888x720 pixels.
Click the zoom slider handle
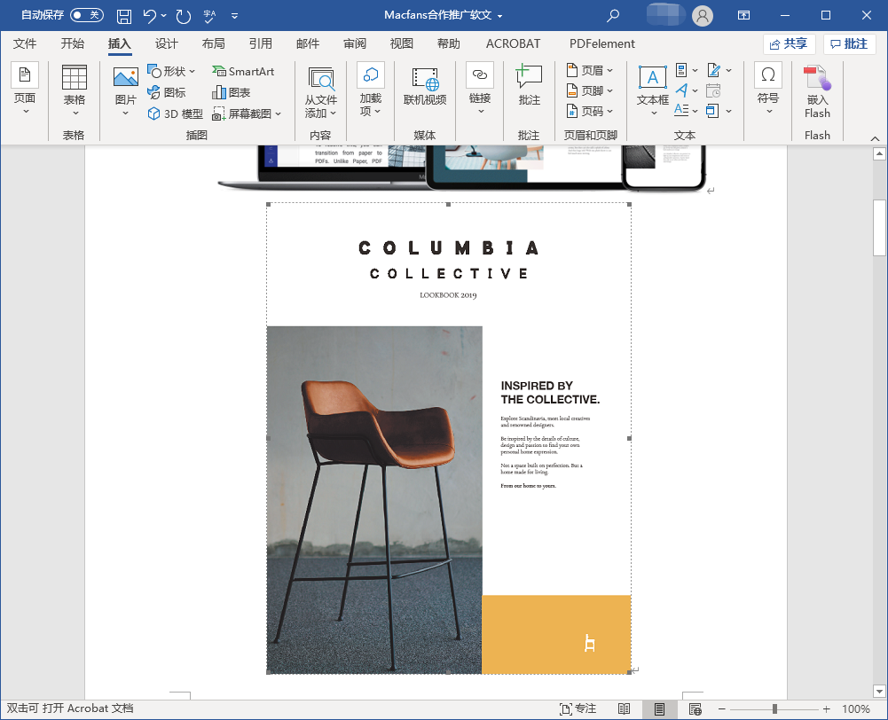pos(774,709)
